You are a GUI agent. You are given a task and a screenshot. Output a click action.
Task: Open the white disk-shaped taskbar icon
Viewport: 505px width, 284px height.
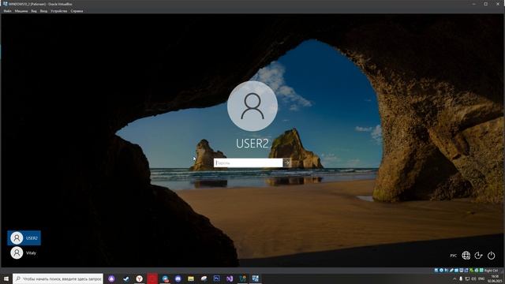[204, 278]
